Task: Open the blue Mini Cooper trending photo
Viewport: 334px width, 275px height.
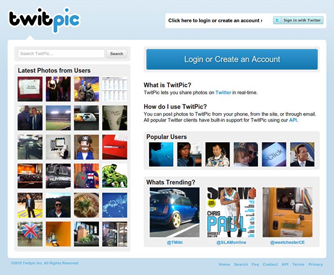Action: tap(175, 212)
